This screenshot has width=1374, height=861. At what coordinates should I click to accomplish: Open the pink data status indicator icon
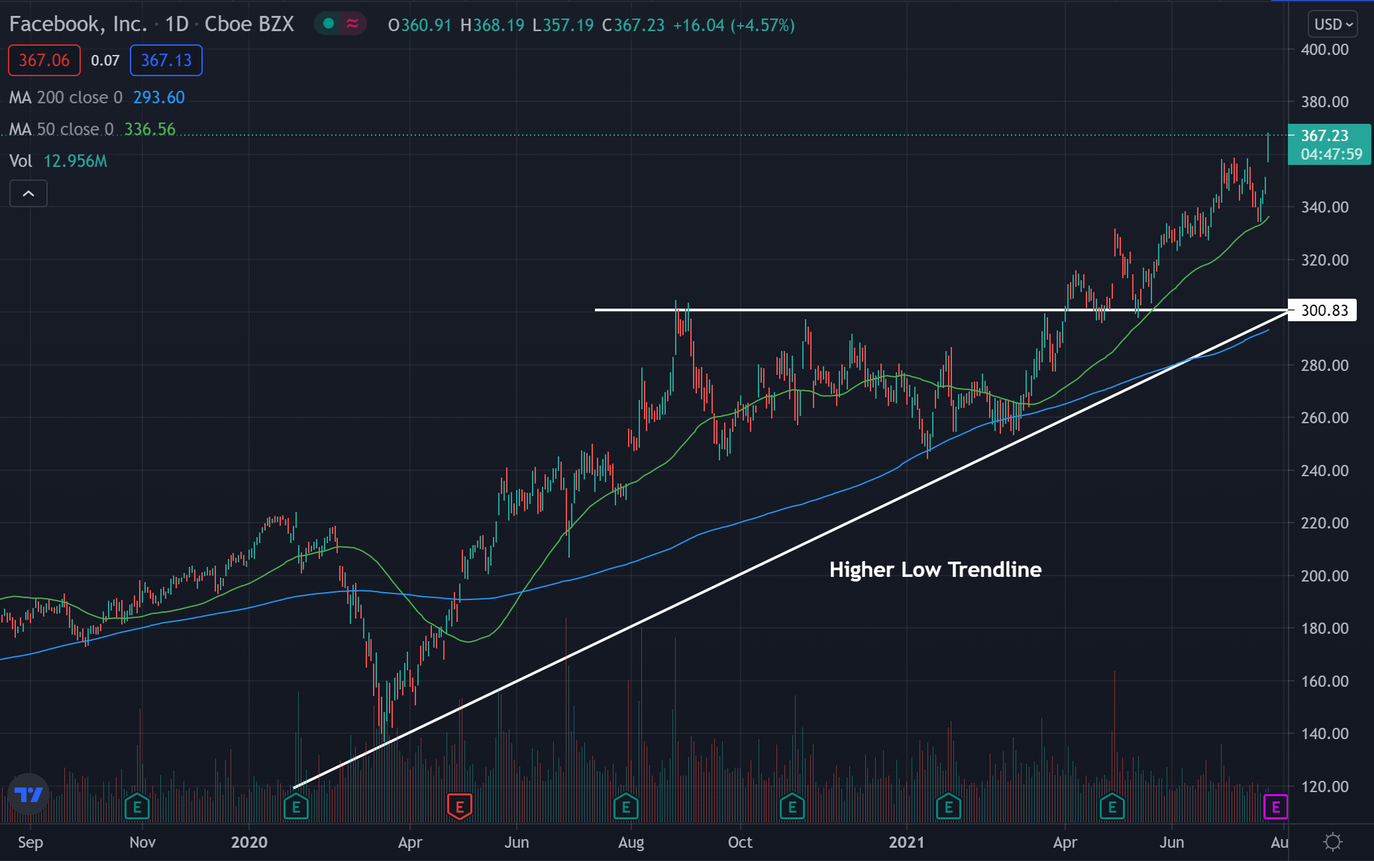coord(353,25)
